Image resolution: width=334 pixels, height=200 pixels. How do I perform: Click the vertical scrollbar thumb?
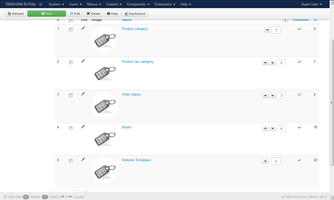[332, 102]
